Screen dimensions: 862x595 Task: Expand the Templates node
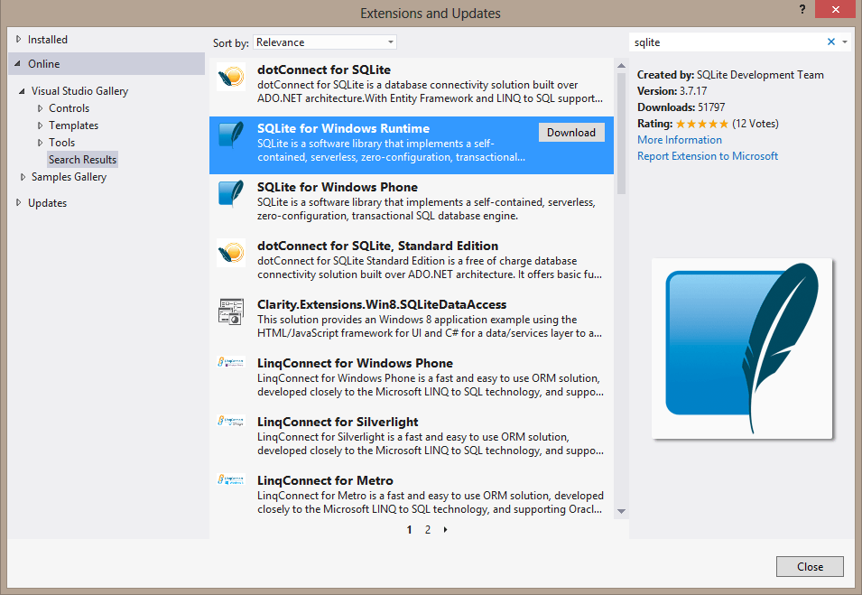click(x=40, y=126)
